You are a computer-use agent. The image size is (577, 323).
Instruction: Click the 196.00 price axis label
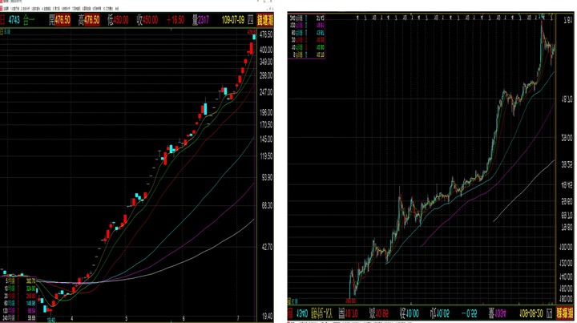coord(266,112)
